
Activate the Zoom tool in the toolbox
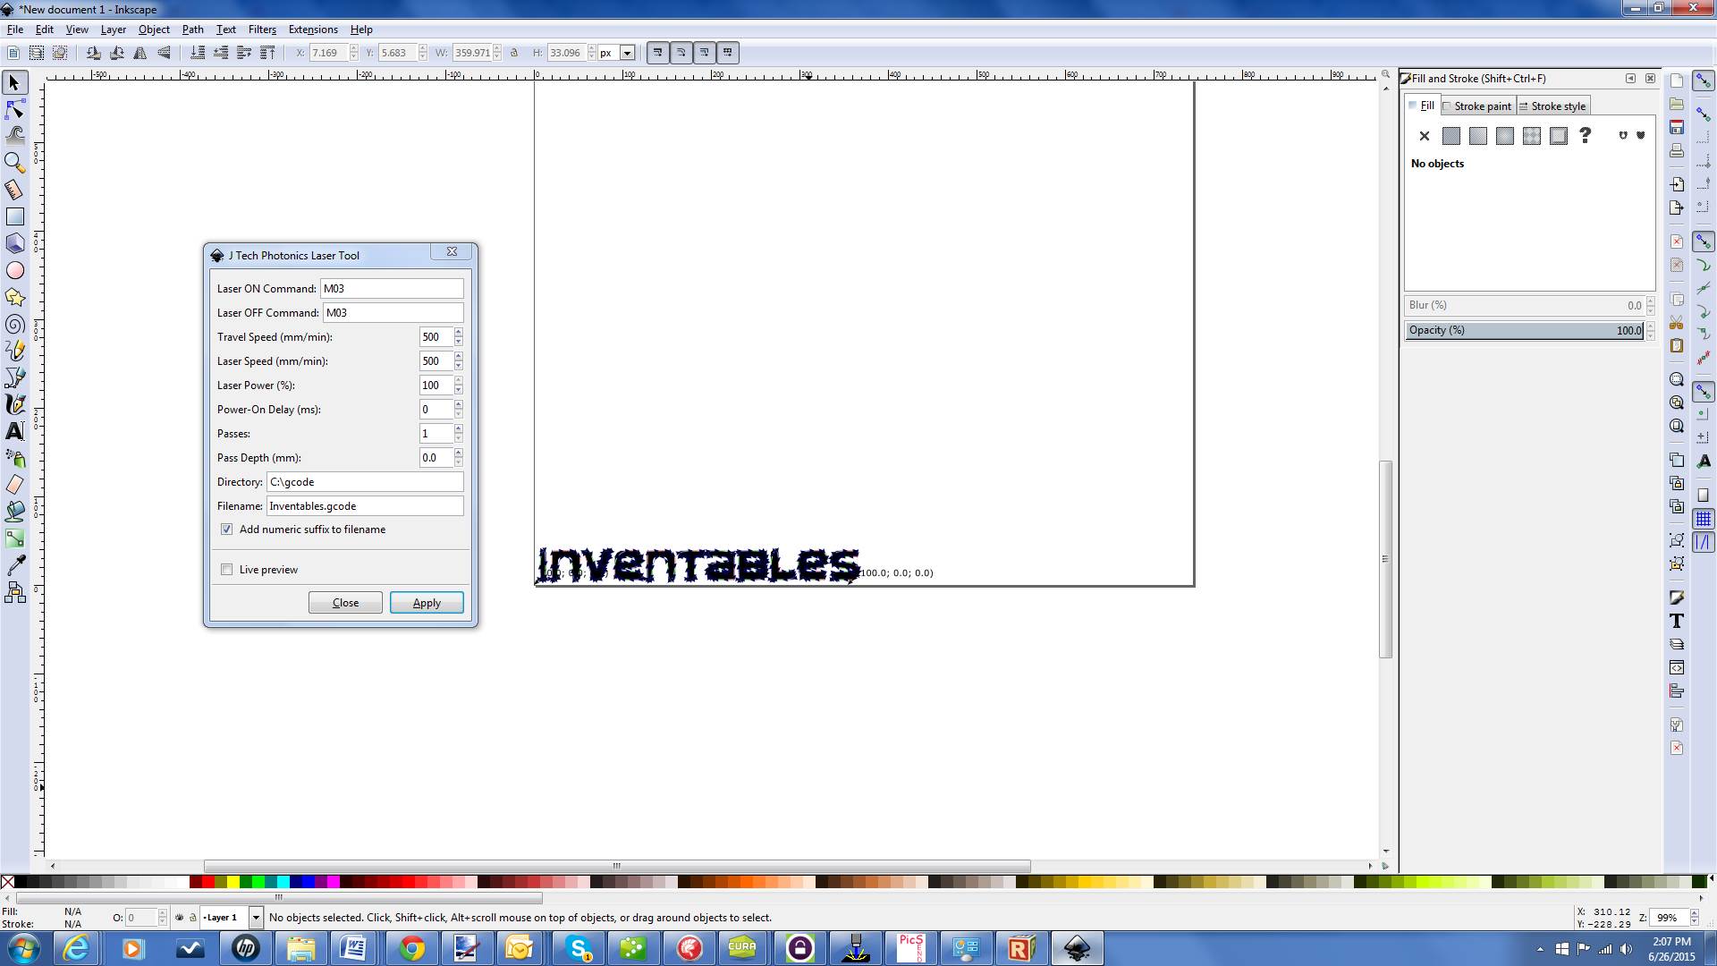click(15, 163)
